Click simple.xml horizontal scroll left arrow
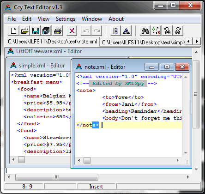This screenshot has height=194, width=205. click(13, 159)
